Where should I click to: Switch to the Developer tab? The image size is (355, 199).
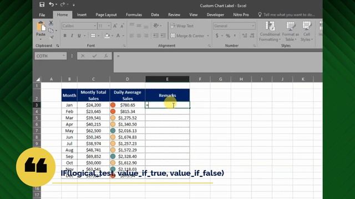pos(215,15)
